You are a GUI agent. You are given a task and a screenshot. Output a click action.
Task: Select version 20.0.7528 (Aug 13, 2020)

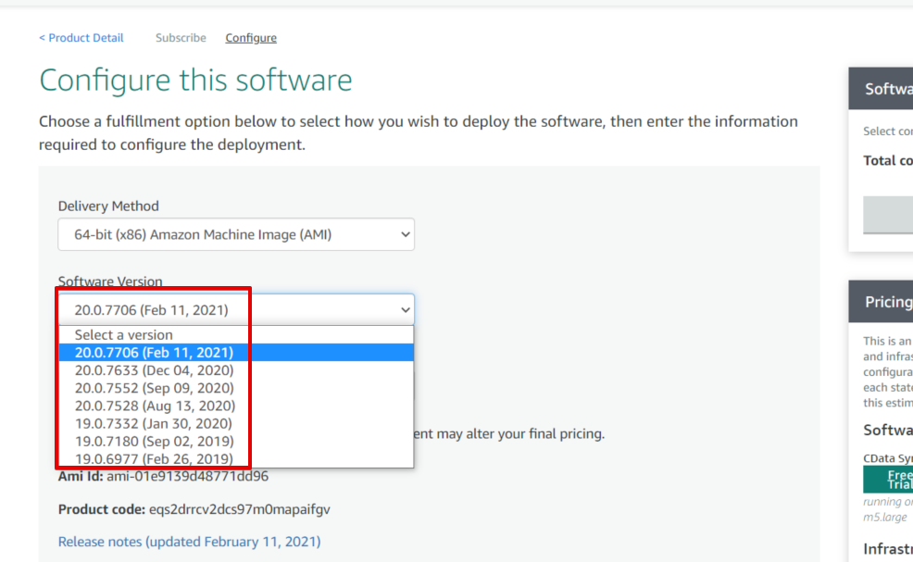236,406
